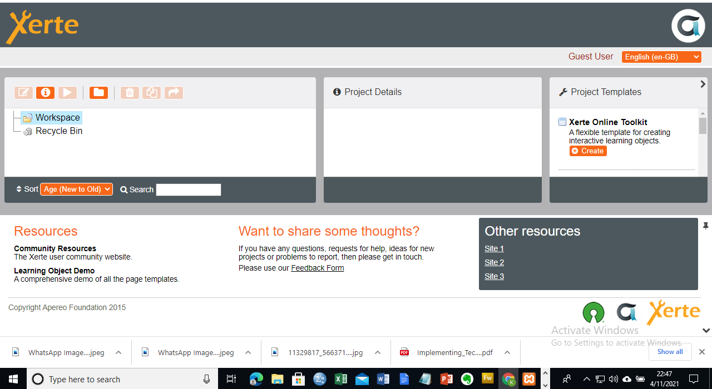Screen dimensions: 712x389
Task: Open options for Implementing_Tec pdf download
Action: [x=507, y=352]
